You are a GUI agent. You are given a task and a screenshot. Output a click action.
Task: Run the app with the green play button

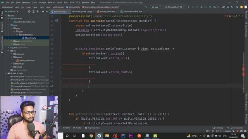[189, 7]
